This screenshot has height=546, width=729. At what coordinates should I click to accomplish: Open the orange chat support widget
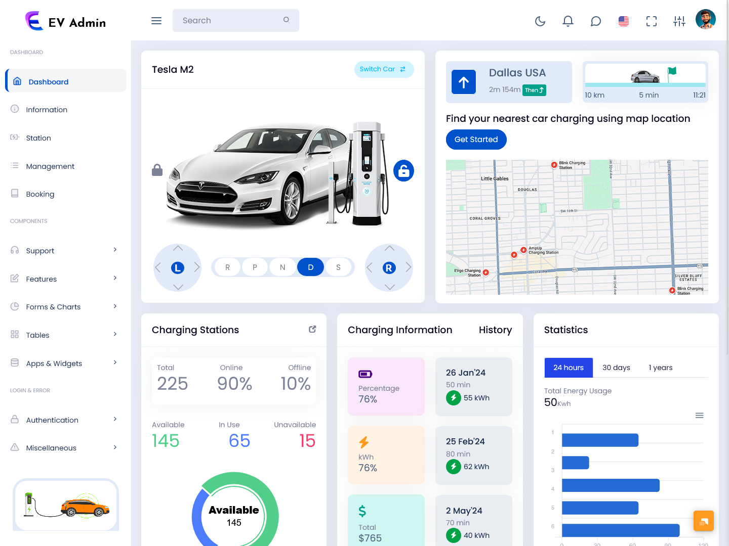click(x=704, y=521)
